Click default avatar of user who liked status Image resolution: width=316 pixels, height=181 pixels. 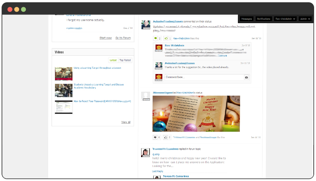pyautogui.click(x=146, y=96)
